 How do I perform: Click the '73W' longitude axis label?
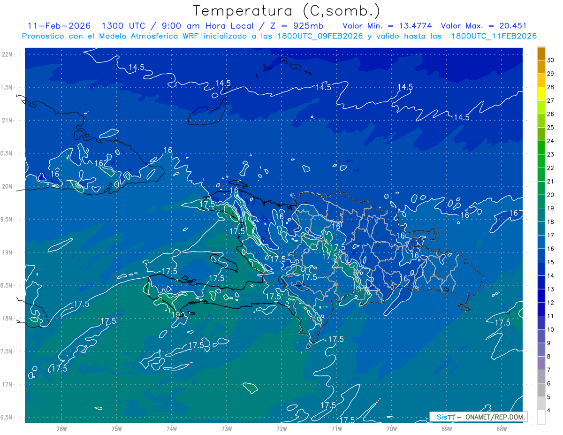(x=227, y=429)
